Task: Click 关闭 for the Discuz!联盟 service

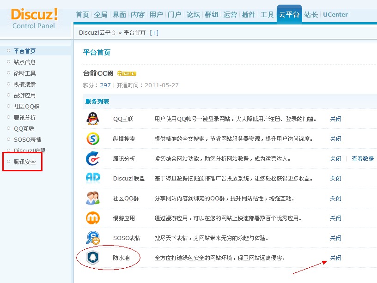Action: (x=335, y=179)
